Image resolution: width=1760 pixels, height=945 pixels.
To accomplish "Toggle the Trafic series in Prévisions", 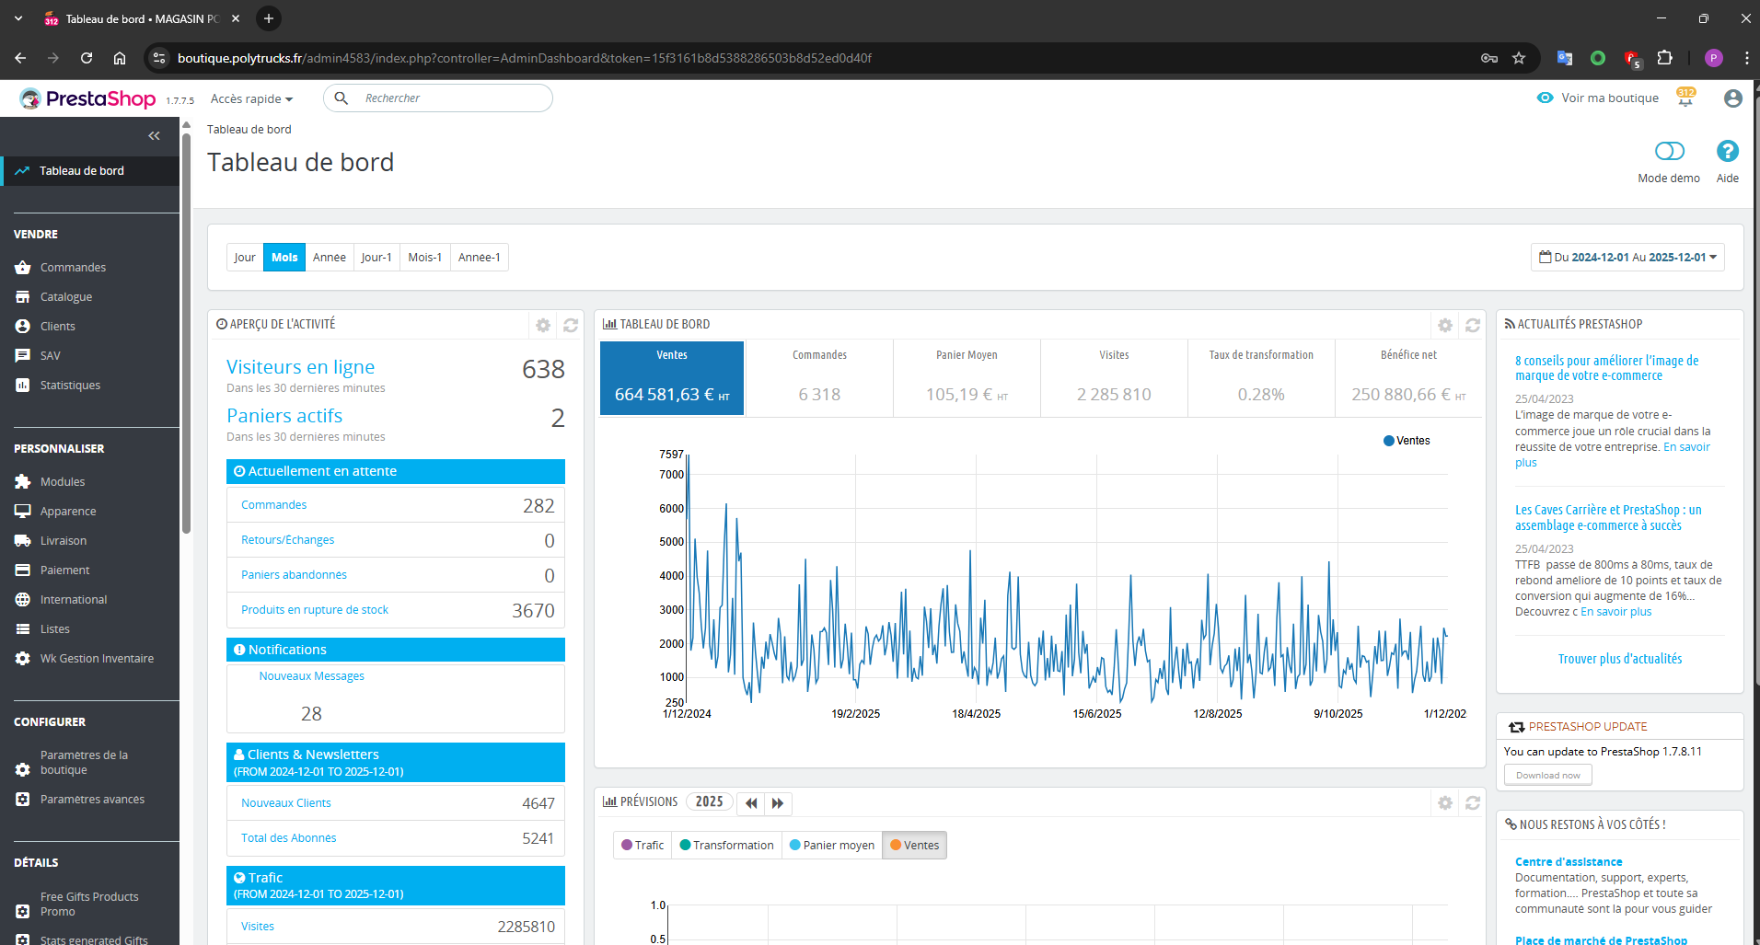I will (x=643, y=846).
